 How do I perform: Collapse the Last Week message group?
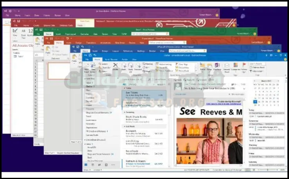point(125,127)
